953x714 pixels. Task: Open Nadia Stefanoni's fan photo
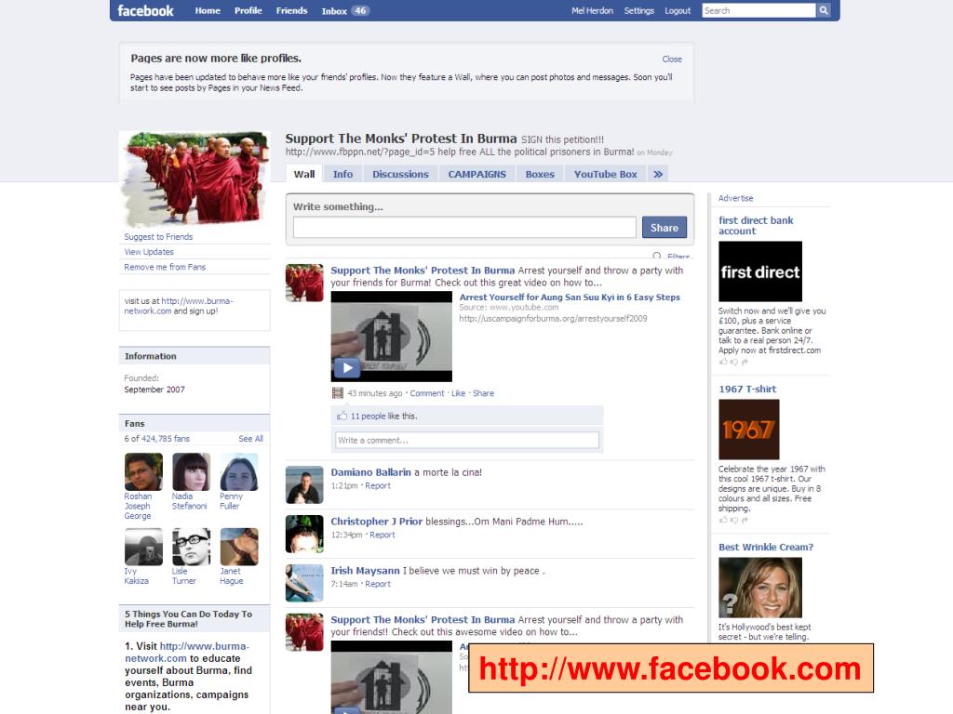(x=191, y=471)
